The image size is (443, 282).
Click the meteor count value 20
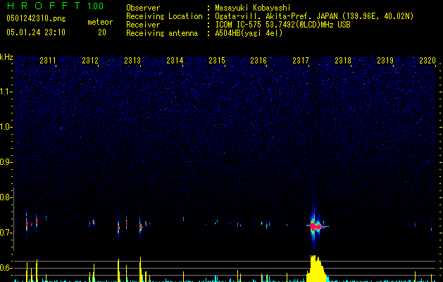click(x=102, y=32)
